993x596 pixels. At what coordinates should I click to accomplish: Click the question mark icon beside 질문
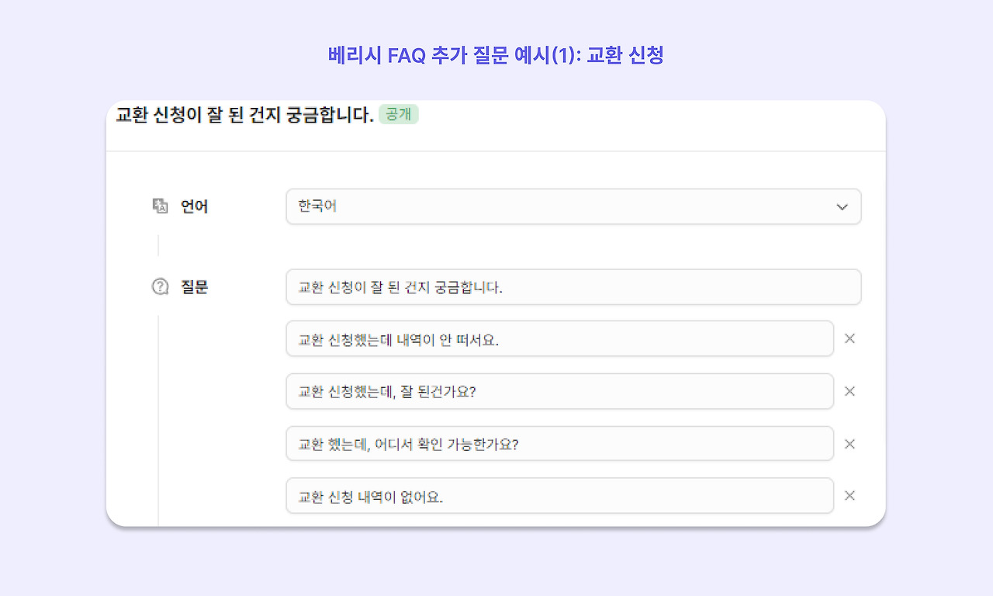pyautogui.click(x=160, y=287)
